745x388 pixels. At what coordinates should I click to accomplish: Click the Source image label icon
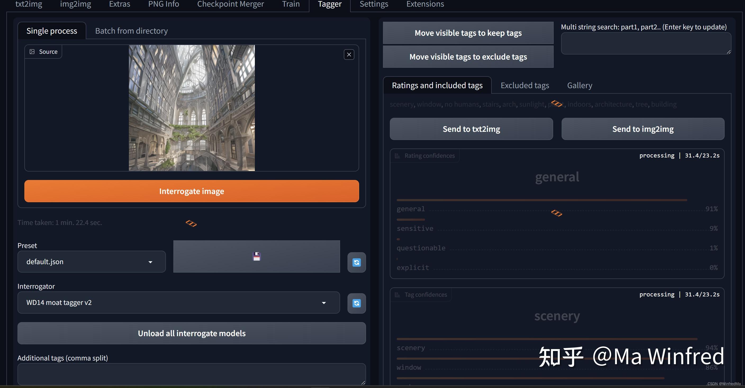click(x=32, y=52)
